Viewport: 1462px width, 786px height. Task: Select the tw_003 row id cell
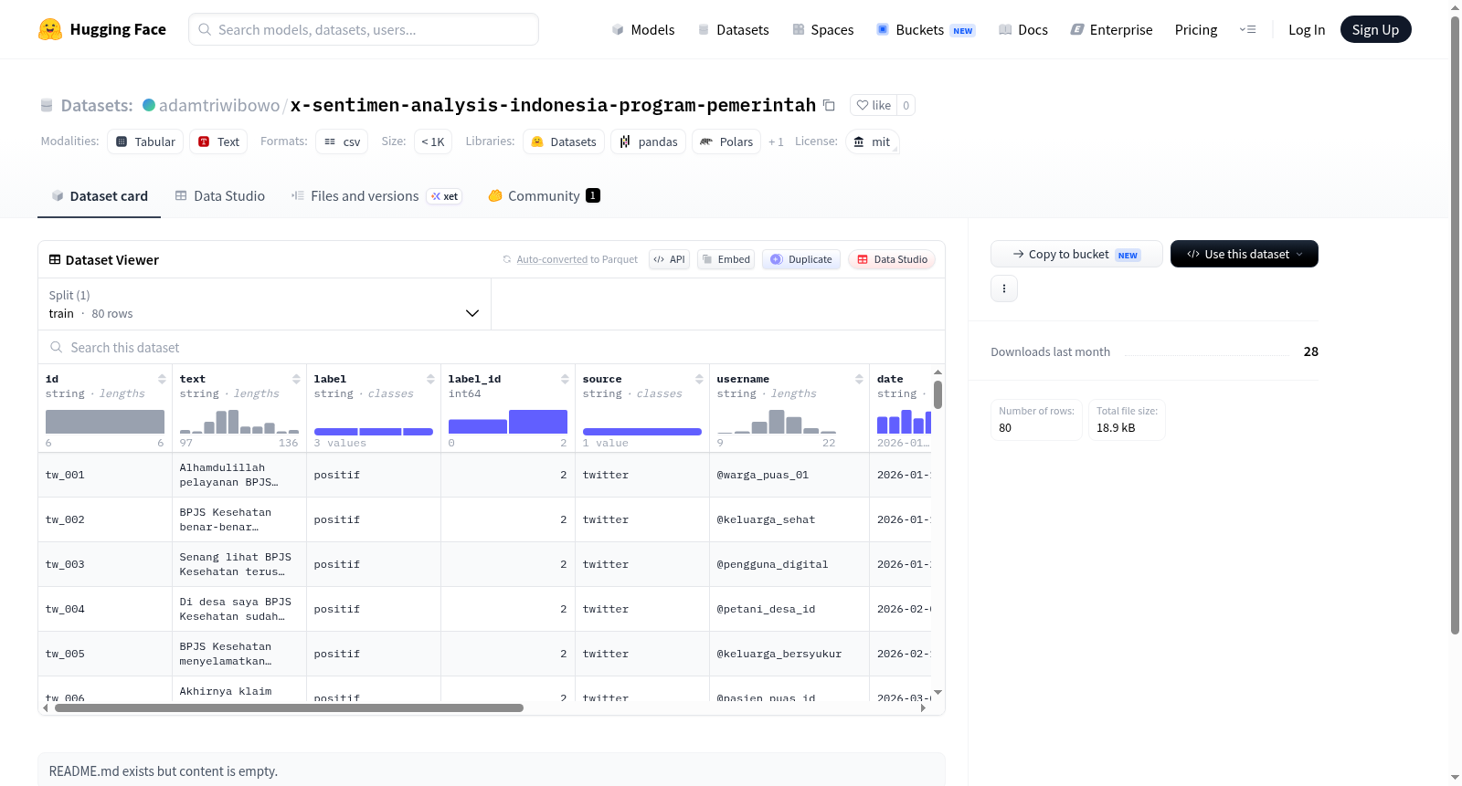105,564
